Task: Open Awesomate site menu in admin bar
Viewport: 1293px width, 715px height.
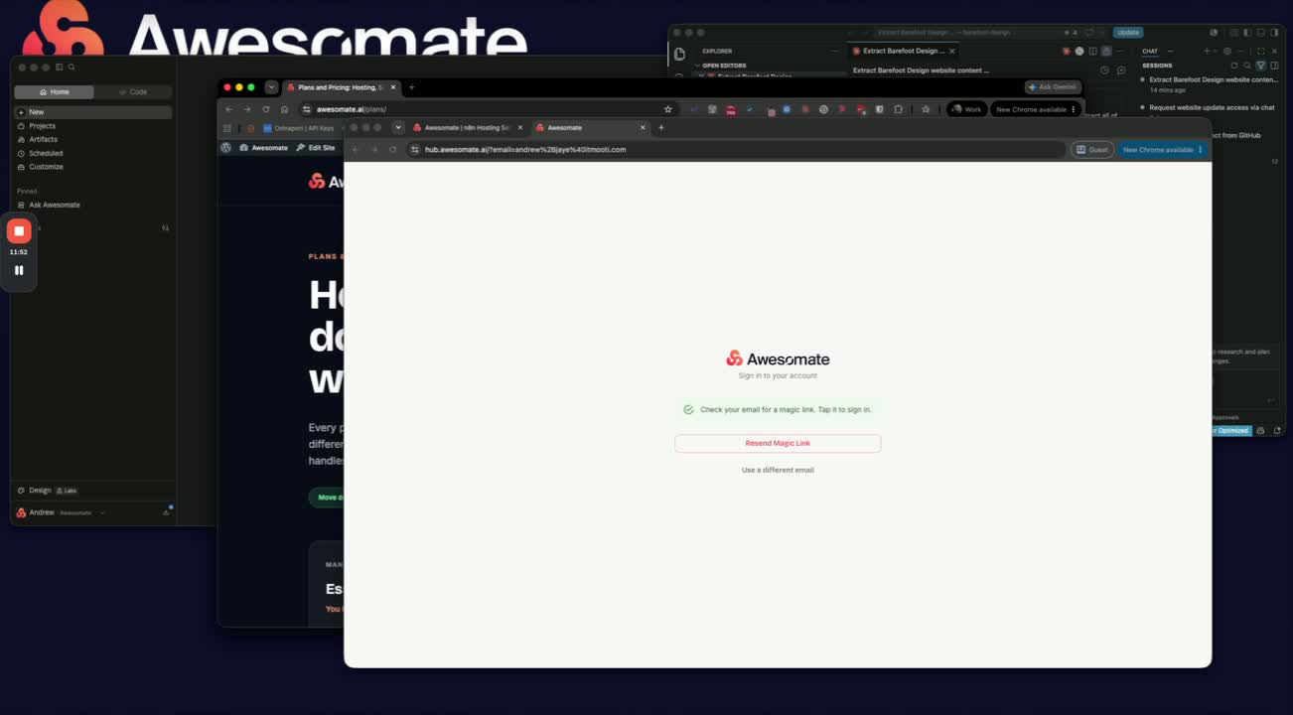Action: 263,148
